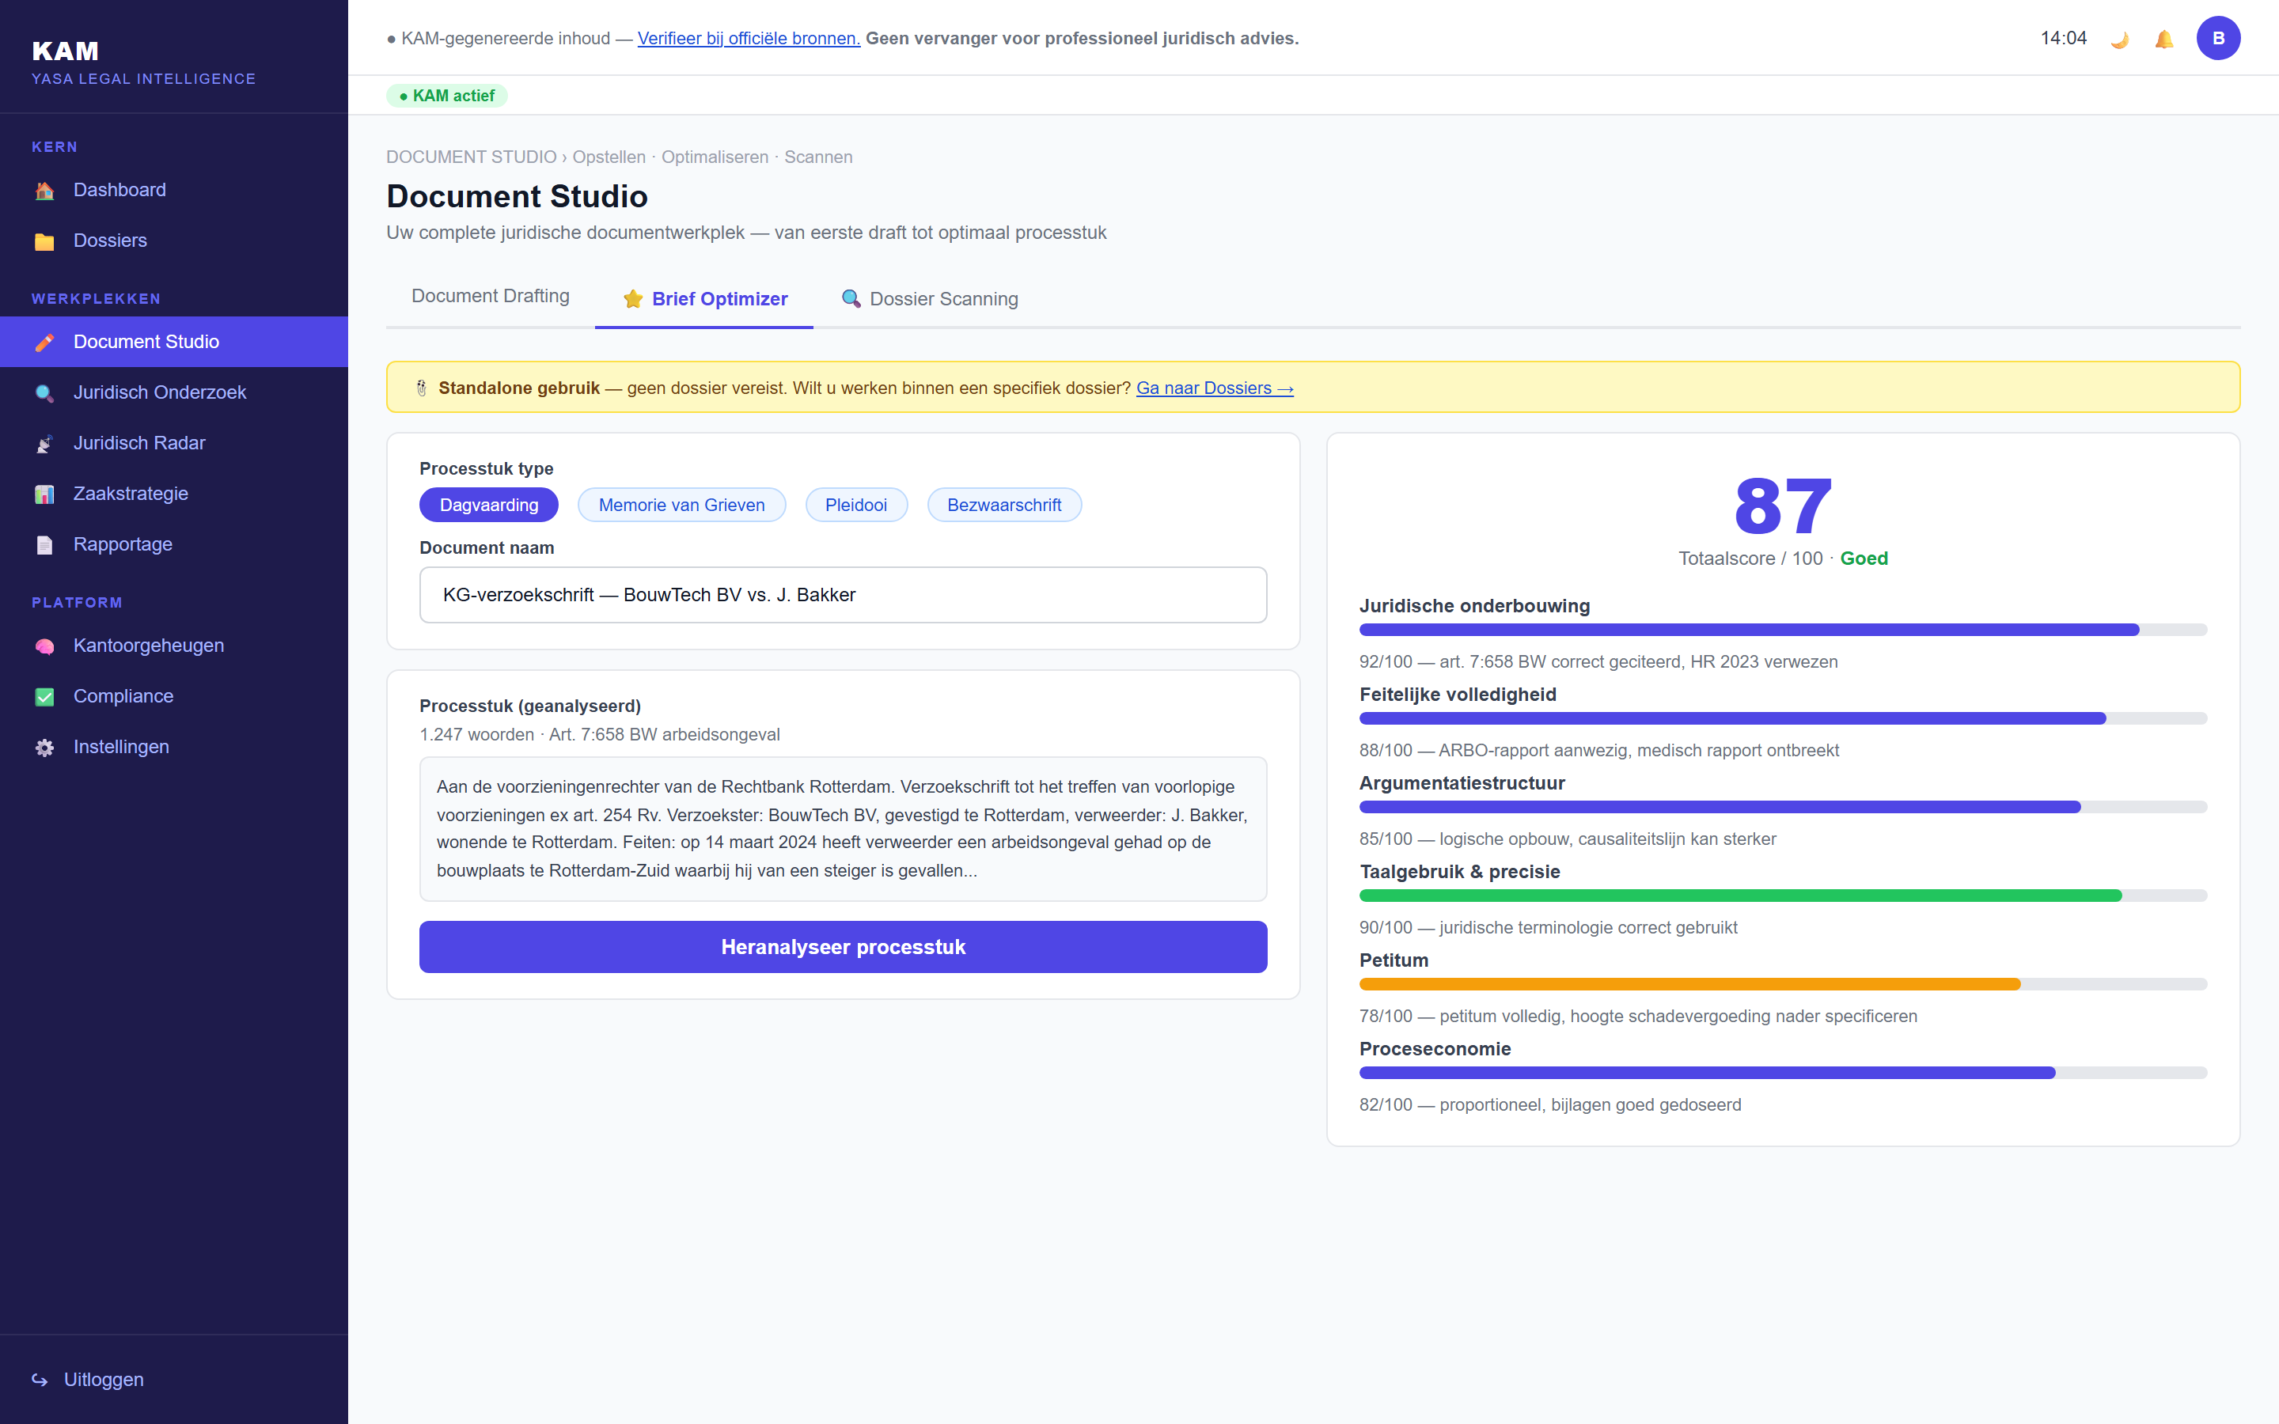This screenshot has height=1424, width=2279.
Task: Click '1.247 woorden' summary text
Action: 476,735
